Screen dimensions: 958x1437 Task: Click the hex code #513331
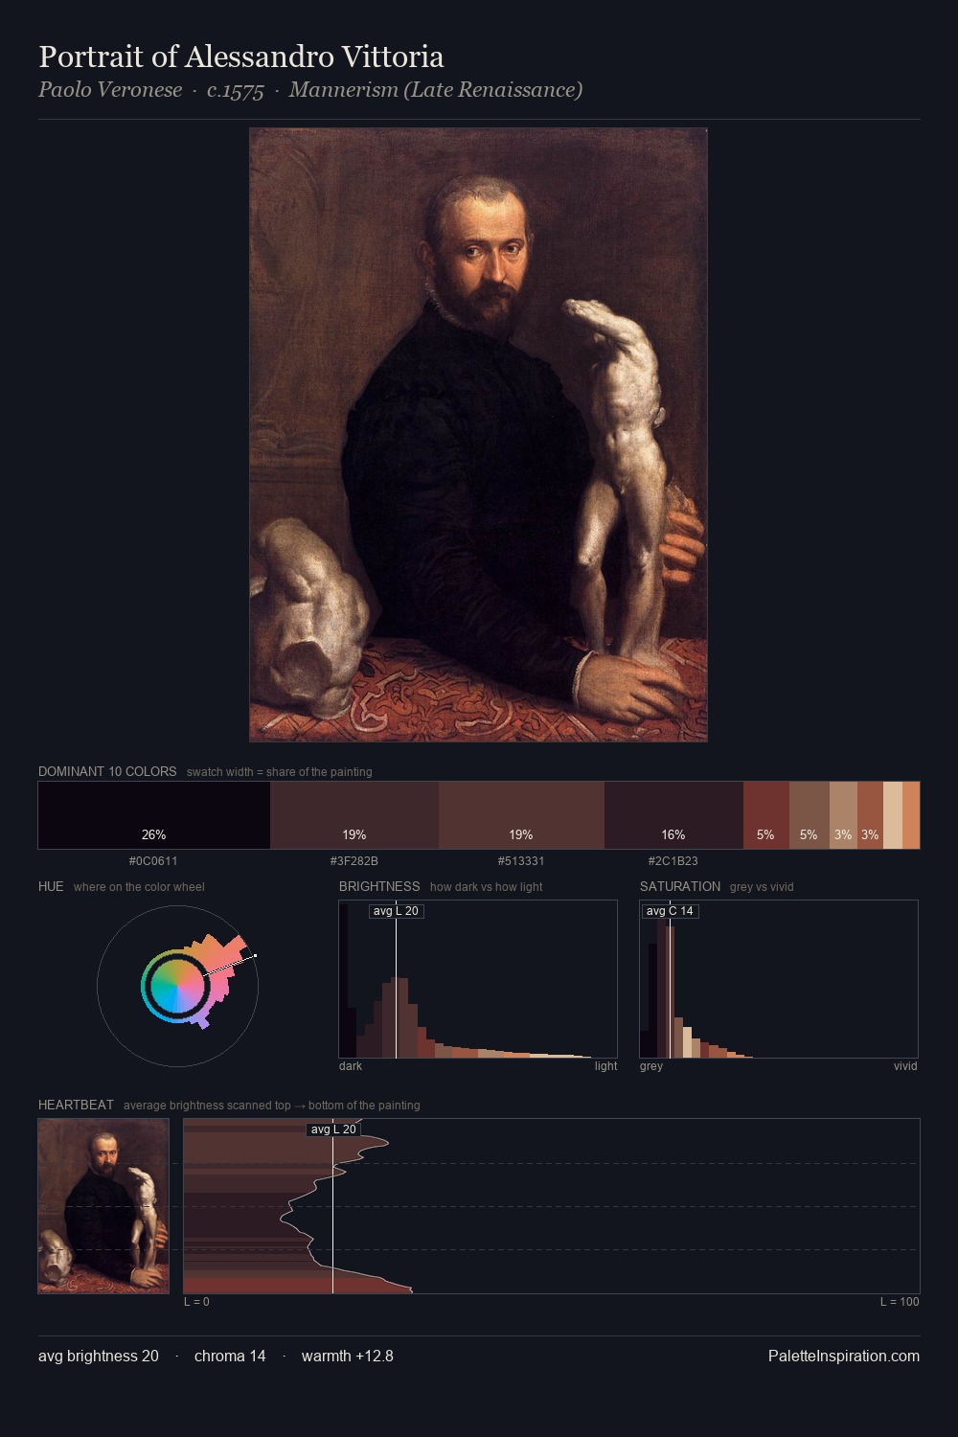(521, 861)
